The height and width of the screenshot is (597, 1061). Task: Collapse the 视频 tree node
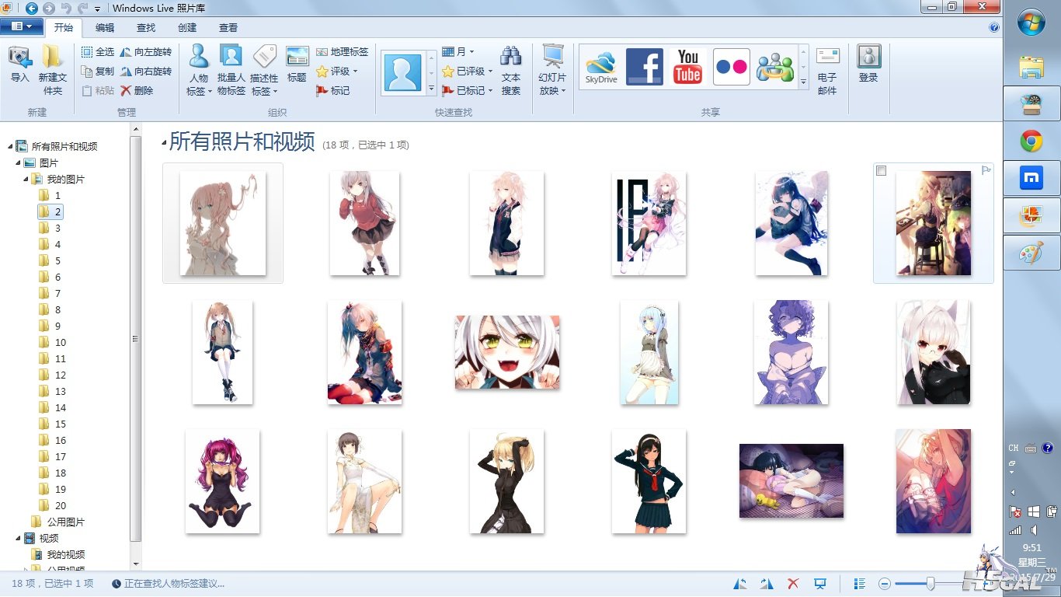coord(19,538)
